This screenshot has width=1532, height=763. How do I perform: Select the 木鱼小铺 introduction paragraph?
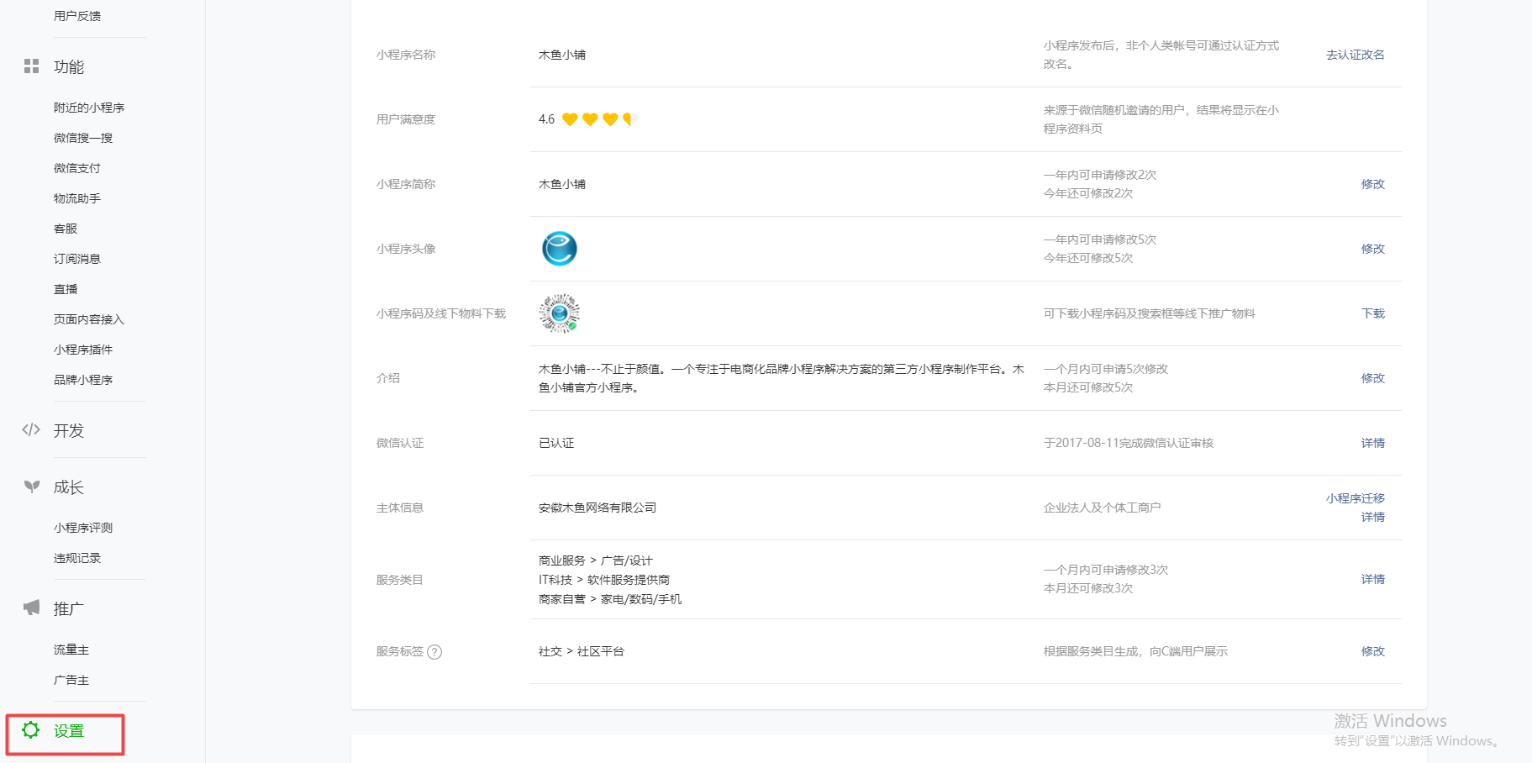click(x=782, y=378)
